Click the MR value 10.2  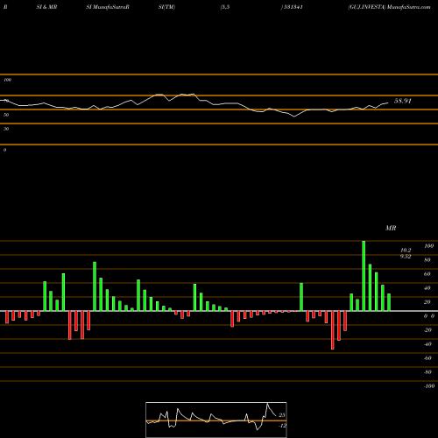(x=406, y=251)
